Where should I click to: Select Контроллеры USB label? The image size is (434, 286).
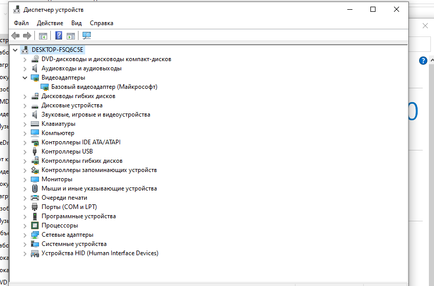coord(67,151)
